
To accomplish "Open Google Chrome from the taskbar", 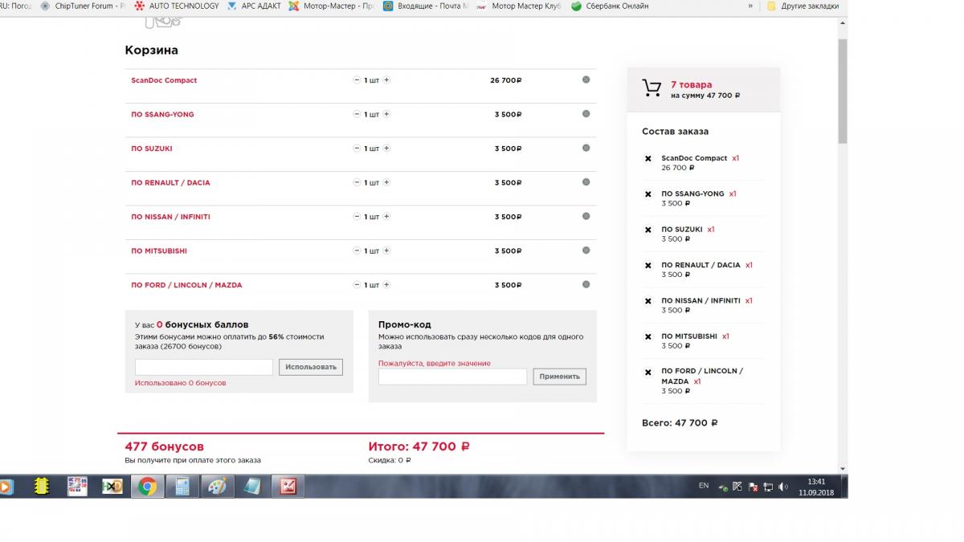I will pos(147,487).
